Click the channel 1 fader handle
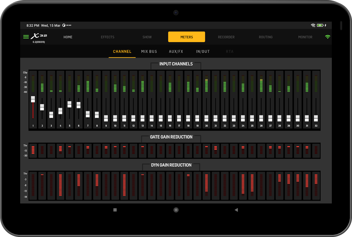 click(x=33, y=99)
